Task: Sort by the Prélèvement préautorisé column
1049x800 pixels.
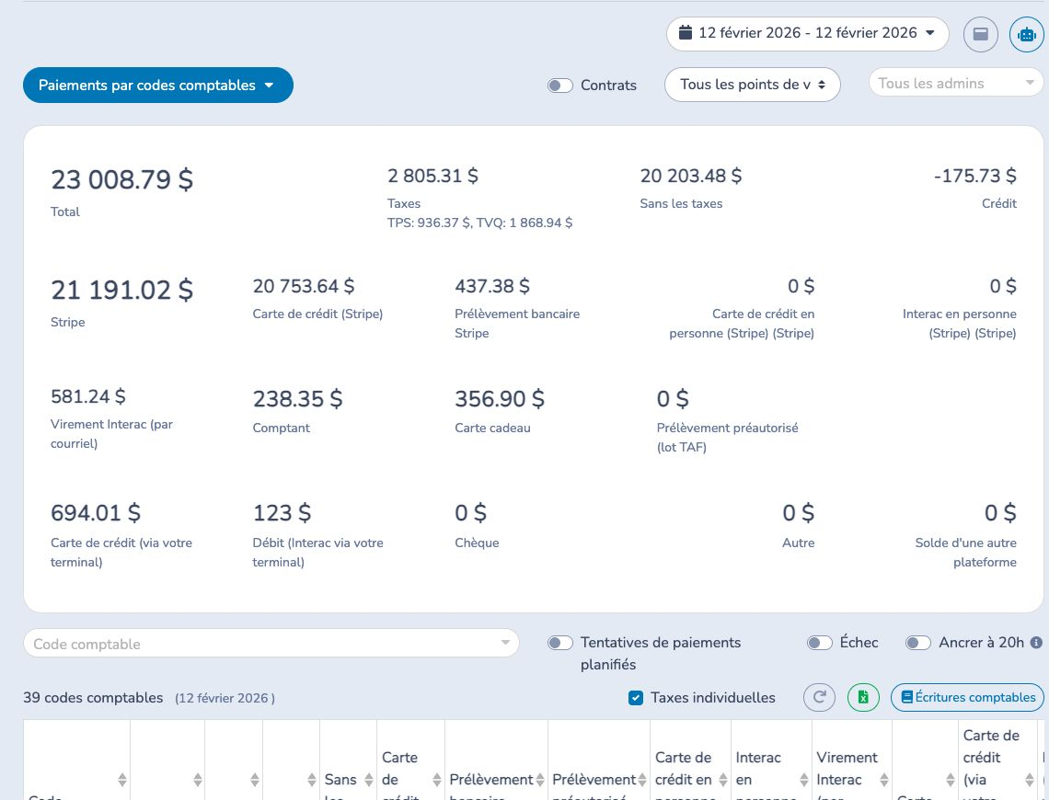Action: coord(642,779)
